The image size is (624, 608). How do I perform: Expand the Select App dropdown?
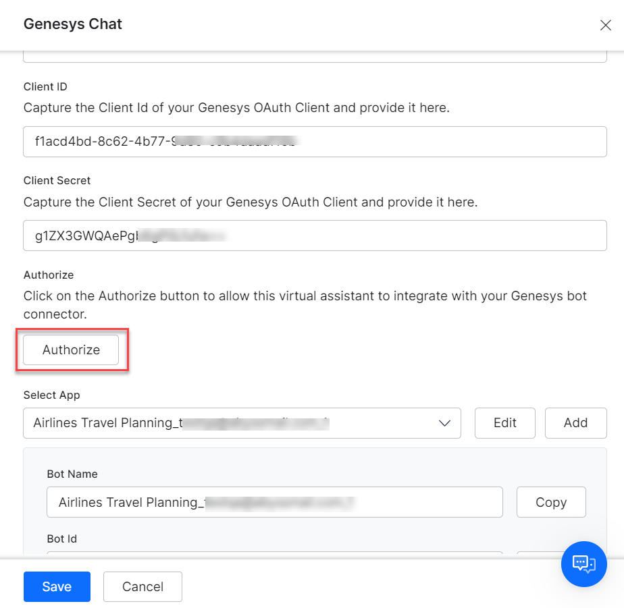[243, 423]
